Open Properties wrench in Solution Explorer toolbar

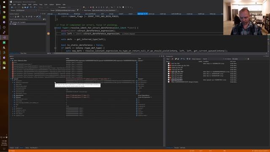[37, 16]
